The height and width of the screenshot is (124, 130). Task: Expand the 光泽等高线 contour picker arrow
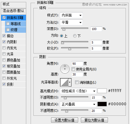[x=70, y=82]
